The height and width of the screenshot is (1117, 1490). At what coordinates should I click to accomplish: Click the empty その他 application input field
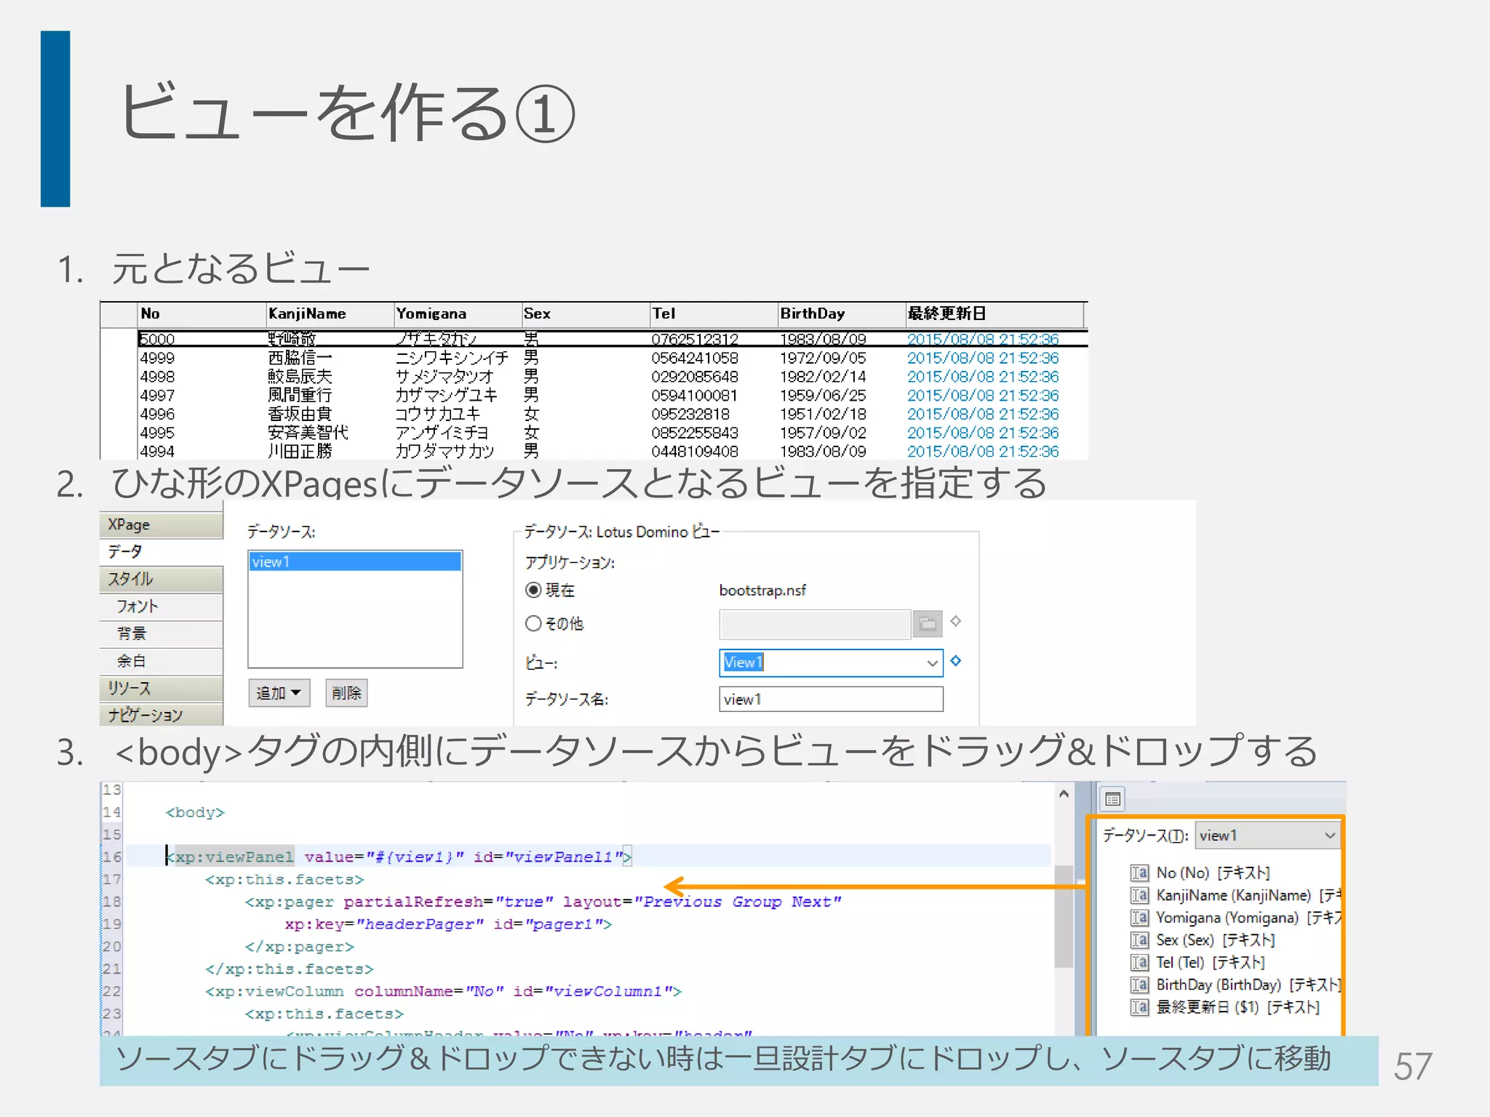tap(815, 624)
